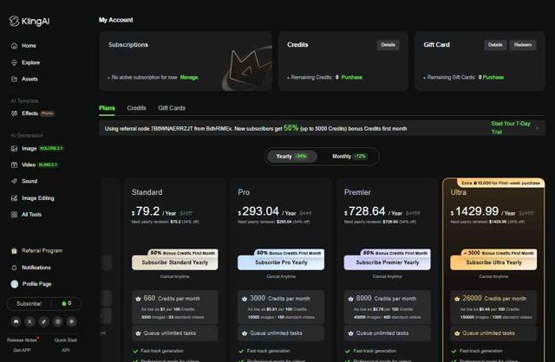Click Standard plan Queue unlimited tasks icon
555x362 pixels.
[x=138, y=333]
